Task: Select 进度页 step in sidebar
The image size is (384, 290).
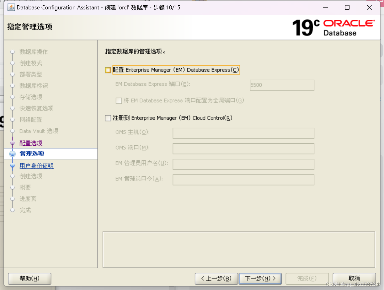Action: (28, 199)
